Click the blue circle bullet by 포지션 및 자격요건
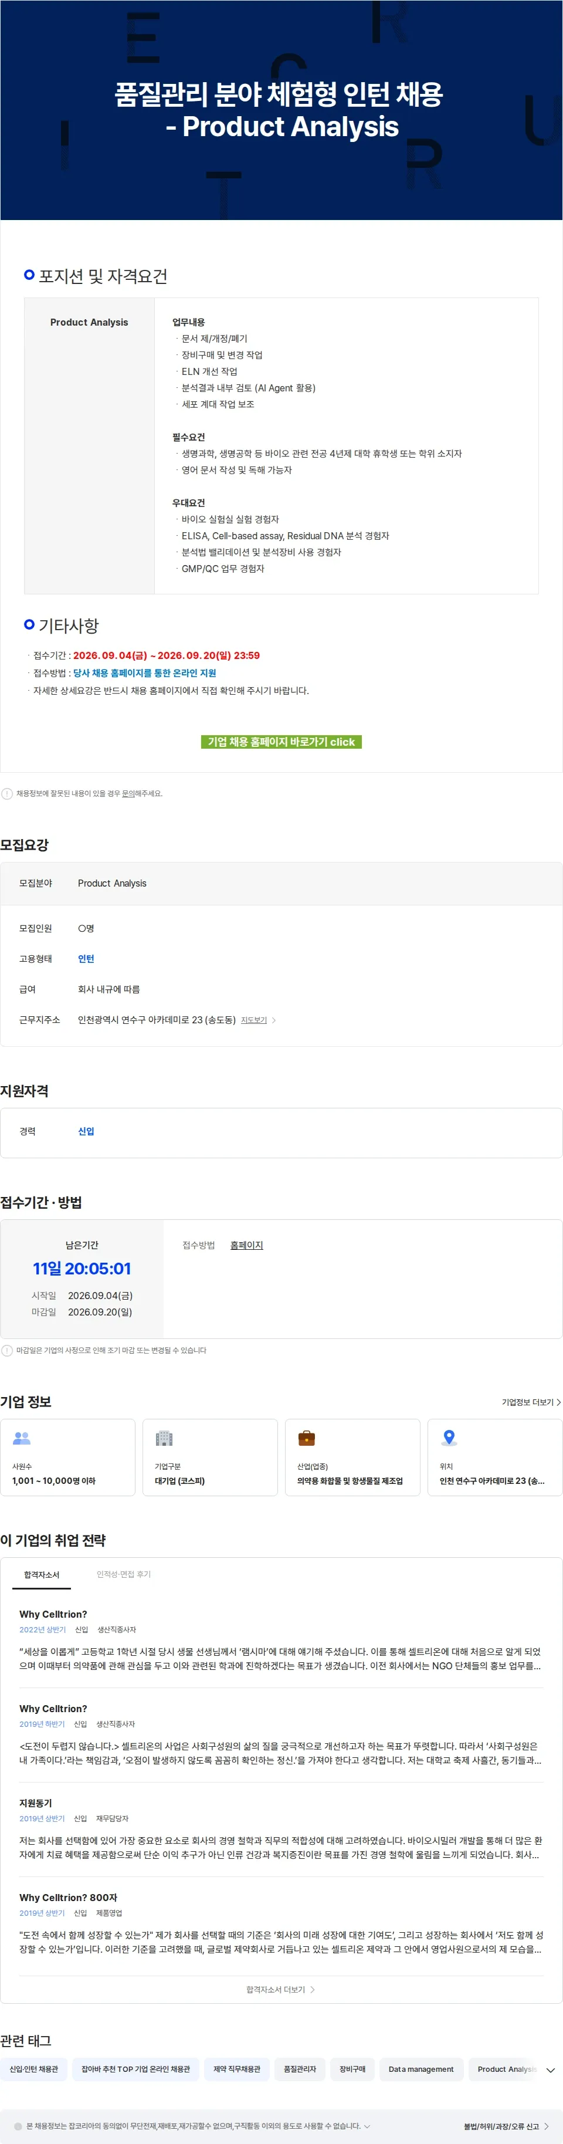This screenshot has width=563, height=2144. click(29, 275)
